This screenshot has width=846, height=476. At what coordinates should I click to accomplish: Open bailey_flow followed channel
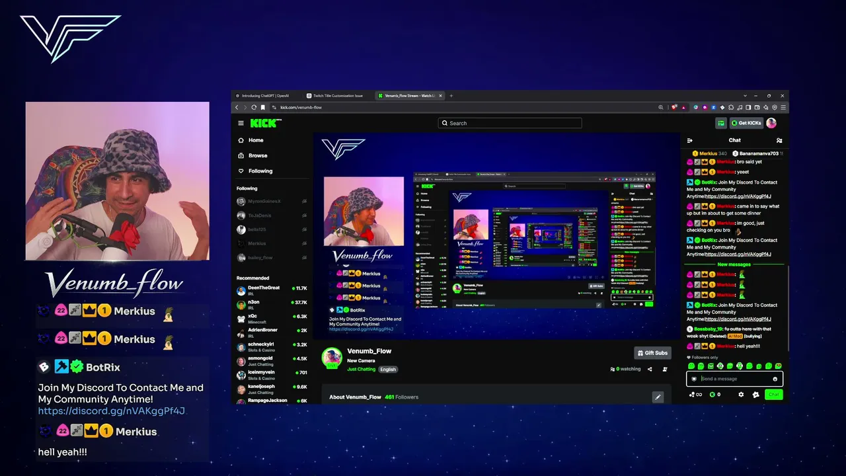point(272,257)
